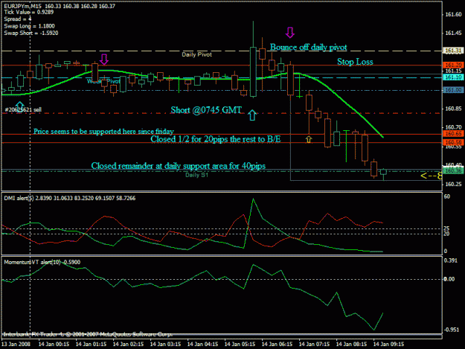Screen dimensions: 465x349
Task: Click the 'Stop Loss' text label
Action: point(355,62)
